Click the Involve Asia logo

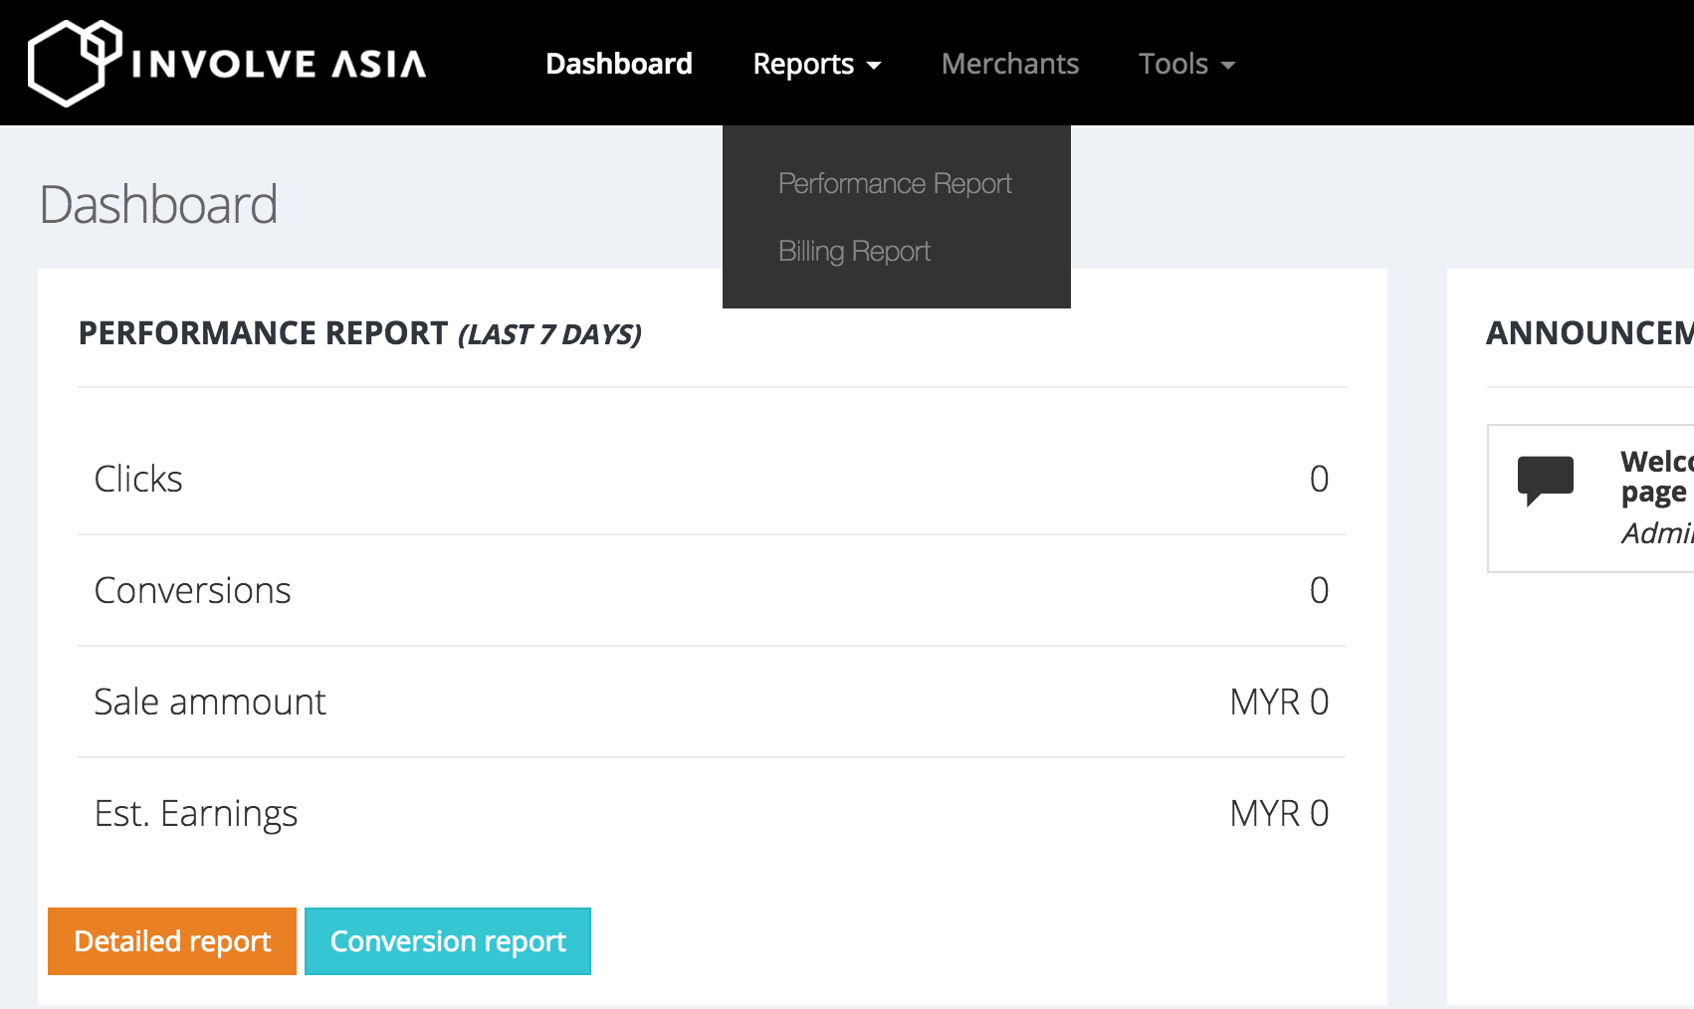point(227,63)
